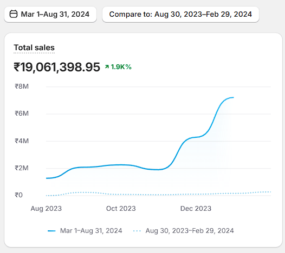The width and height of the screenshot is (285, 253).
Task: Click the Aug 2023 axis label
Action: (x=46, y=209)
